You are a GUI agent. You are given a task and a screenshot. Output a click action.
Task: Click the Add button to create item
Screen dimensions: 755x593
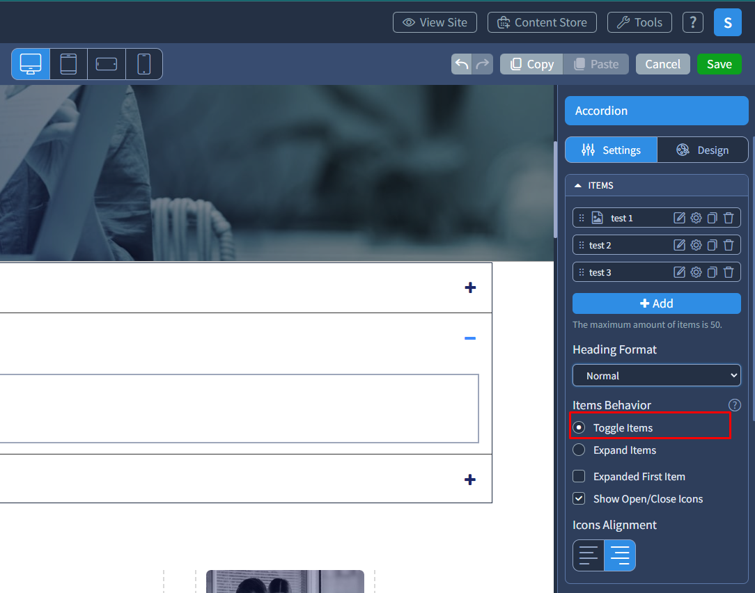(x=655, y=303)
